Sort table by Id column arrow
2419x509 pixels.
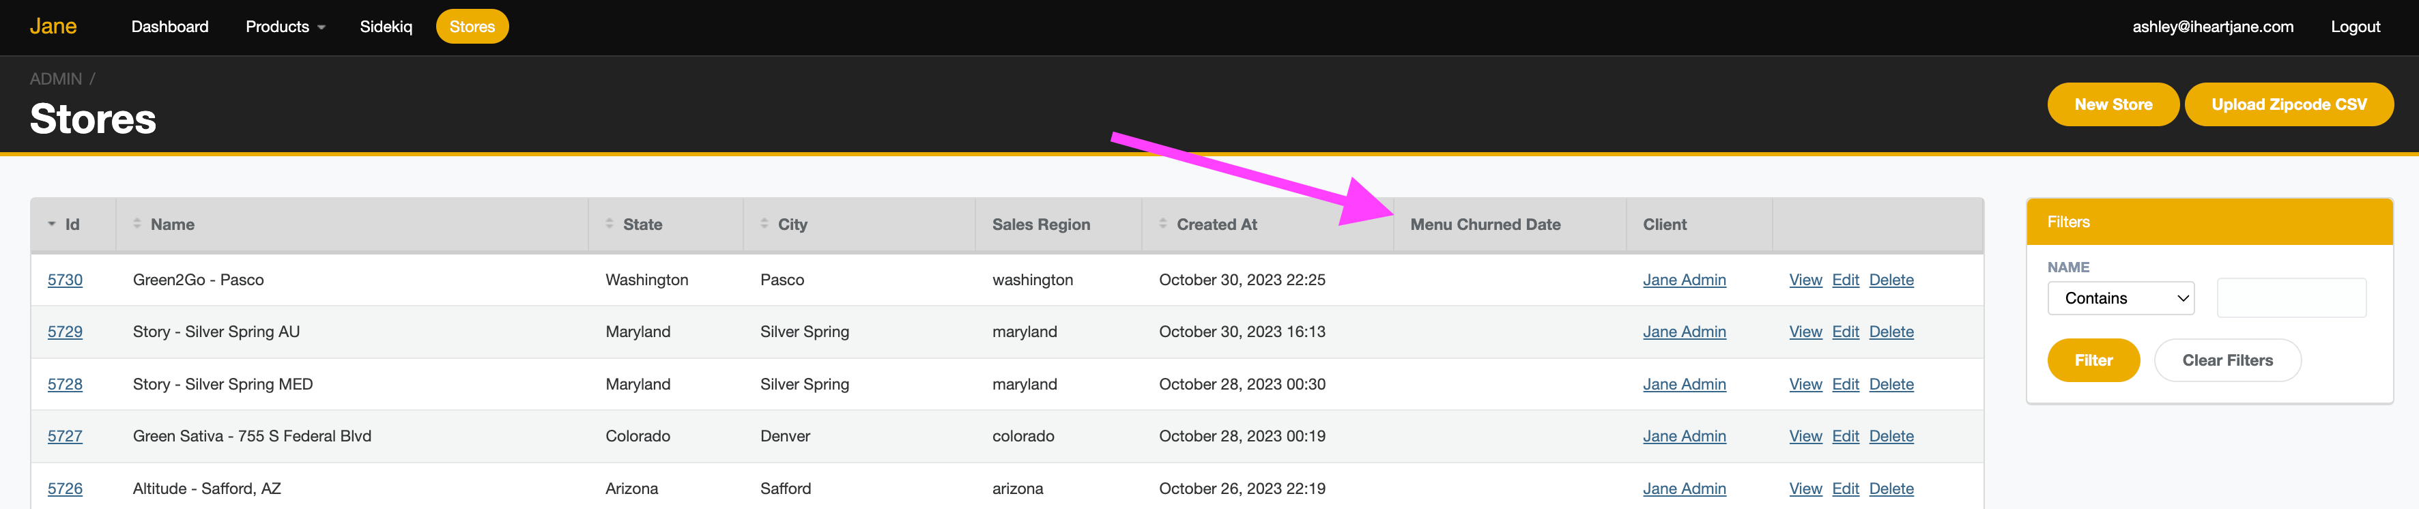click(52, 224)
